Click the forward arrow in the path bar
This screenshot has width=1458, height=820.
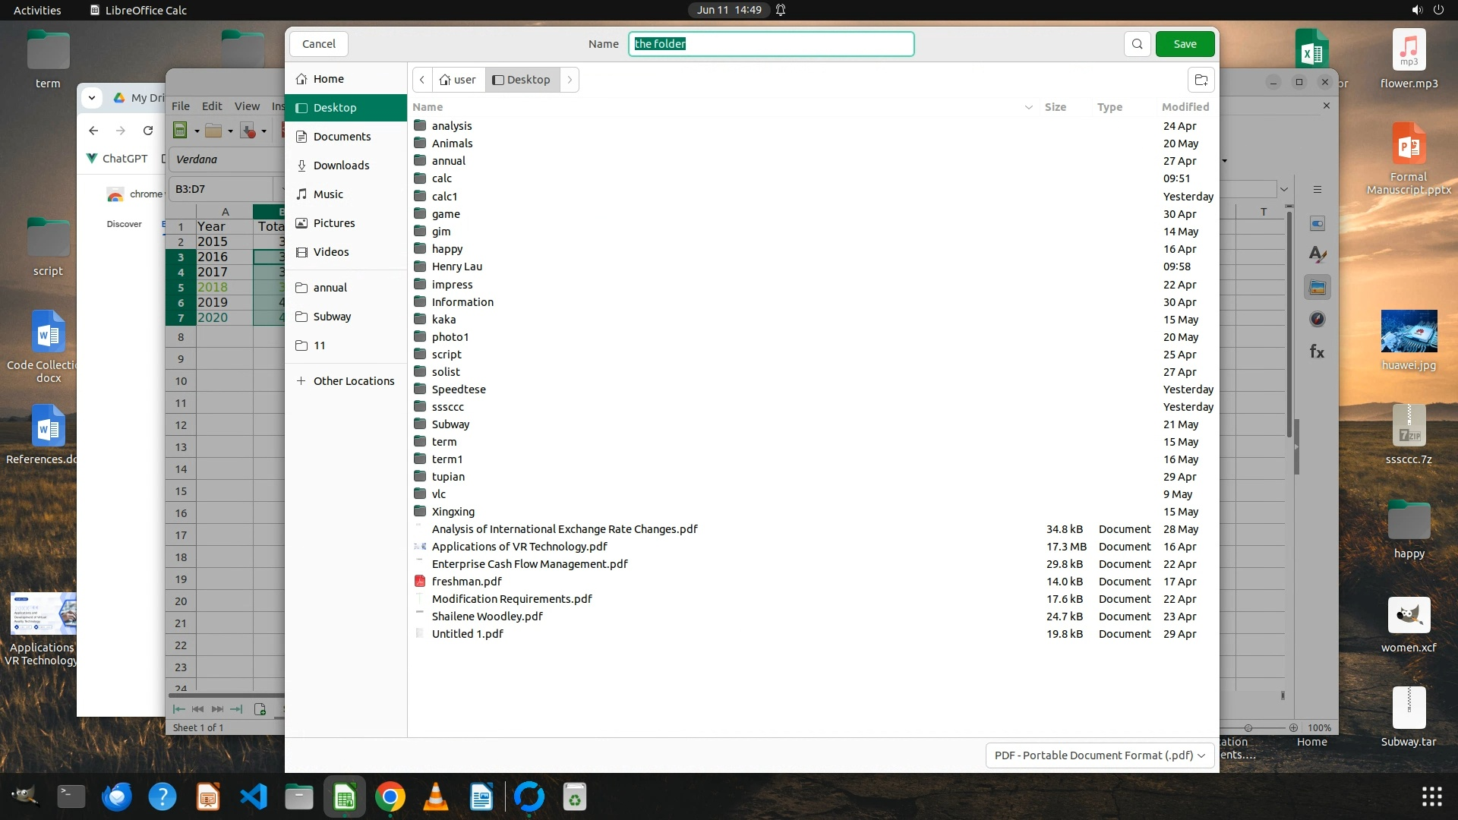570,80
